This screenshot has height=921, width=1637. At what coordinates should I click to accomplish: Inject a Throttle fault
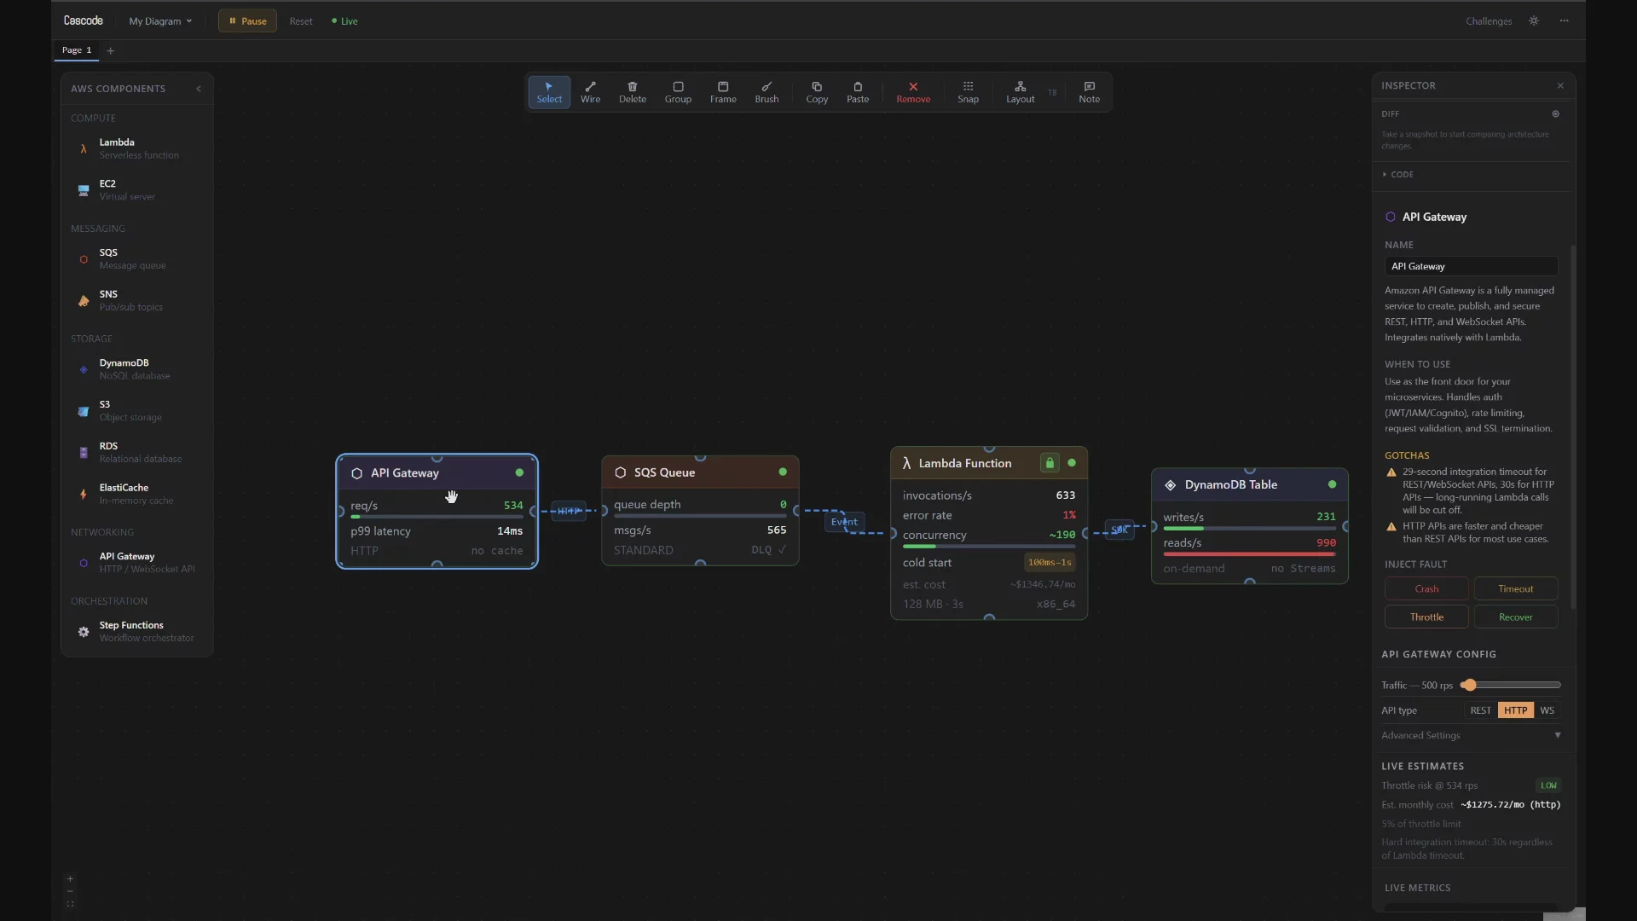[1426, 617]
